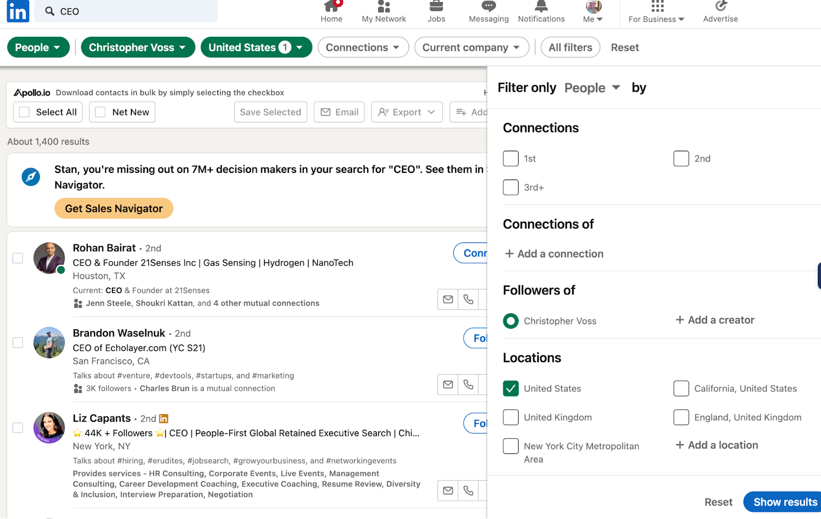Screen dimensions: 821x519
Task: Click phone icon for Liz Capants
Action: (468, 490)
